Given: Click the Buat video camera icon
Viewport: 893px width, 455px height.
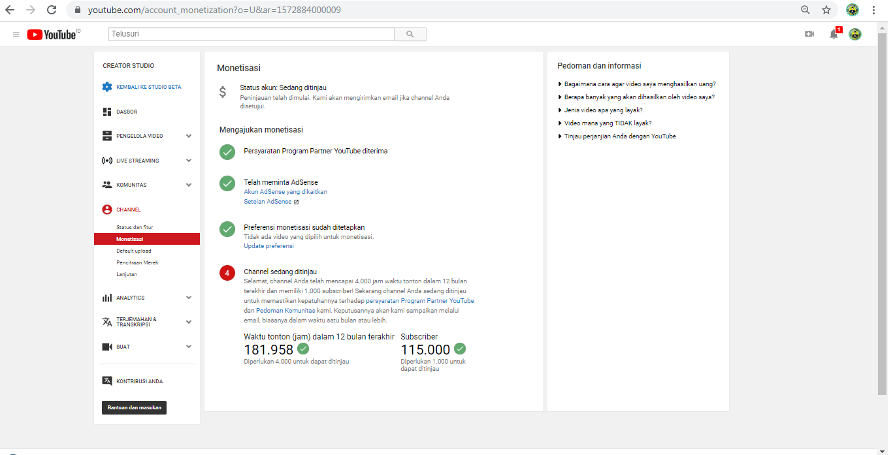Looking at the screenshot, I should [x=107, y=347].
